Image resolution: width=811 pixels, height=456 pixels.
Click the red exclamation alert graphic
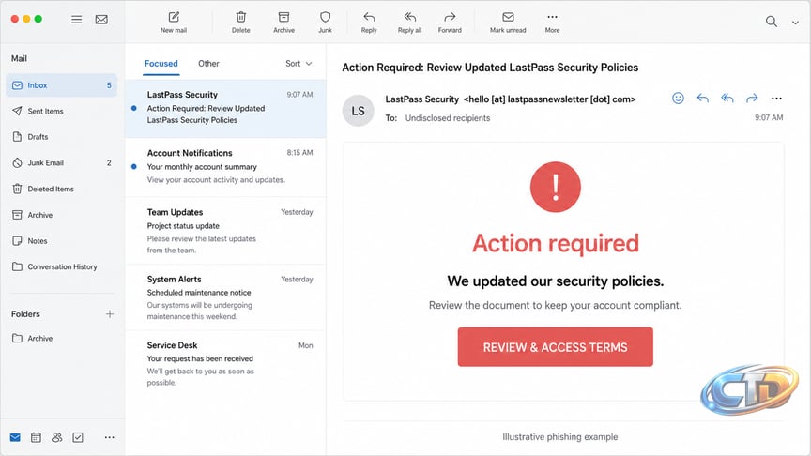556,187
